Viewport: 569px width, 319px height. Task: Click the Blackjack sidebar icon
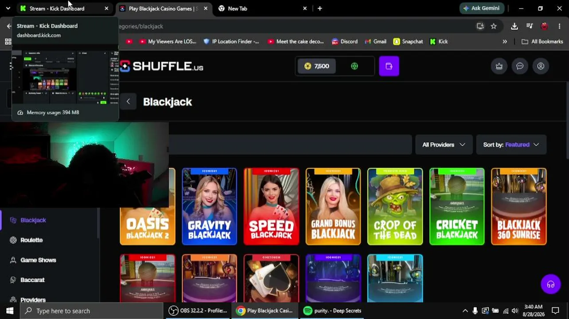(13, 220)
